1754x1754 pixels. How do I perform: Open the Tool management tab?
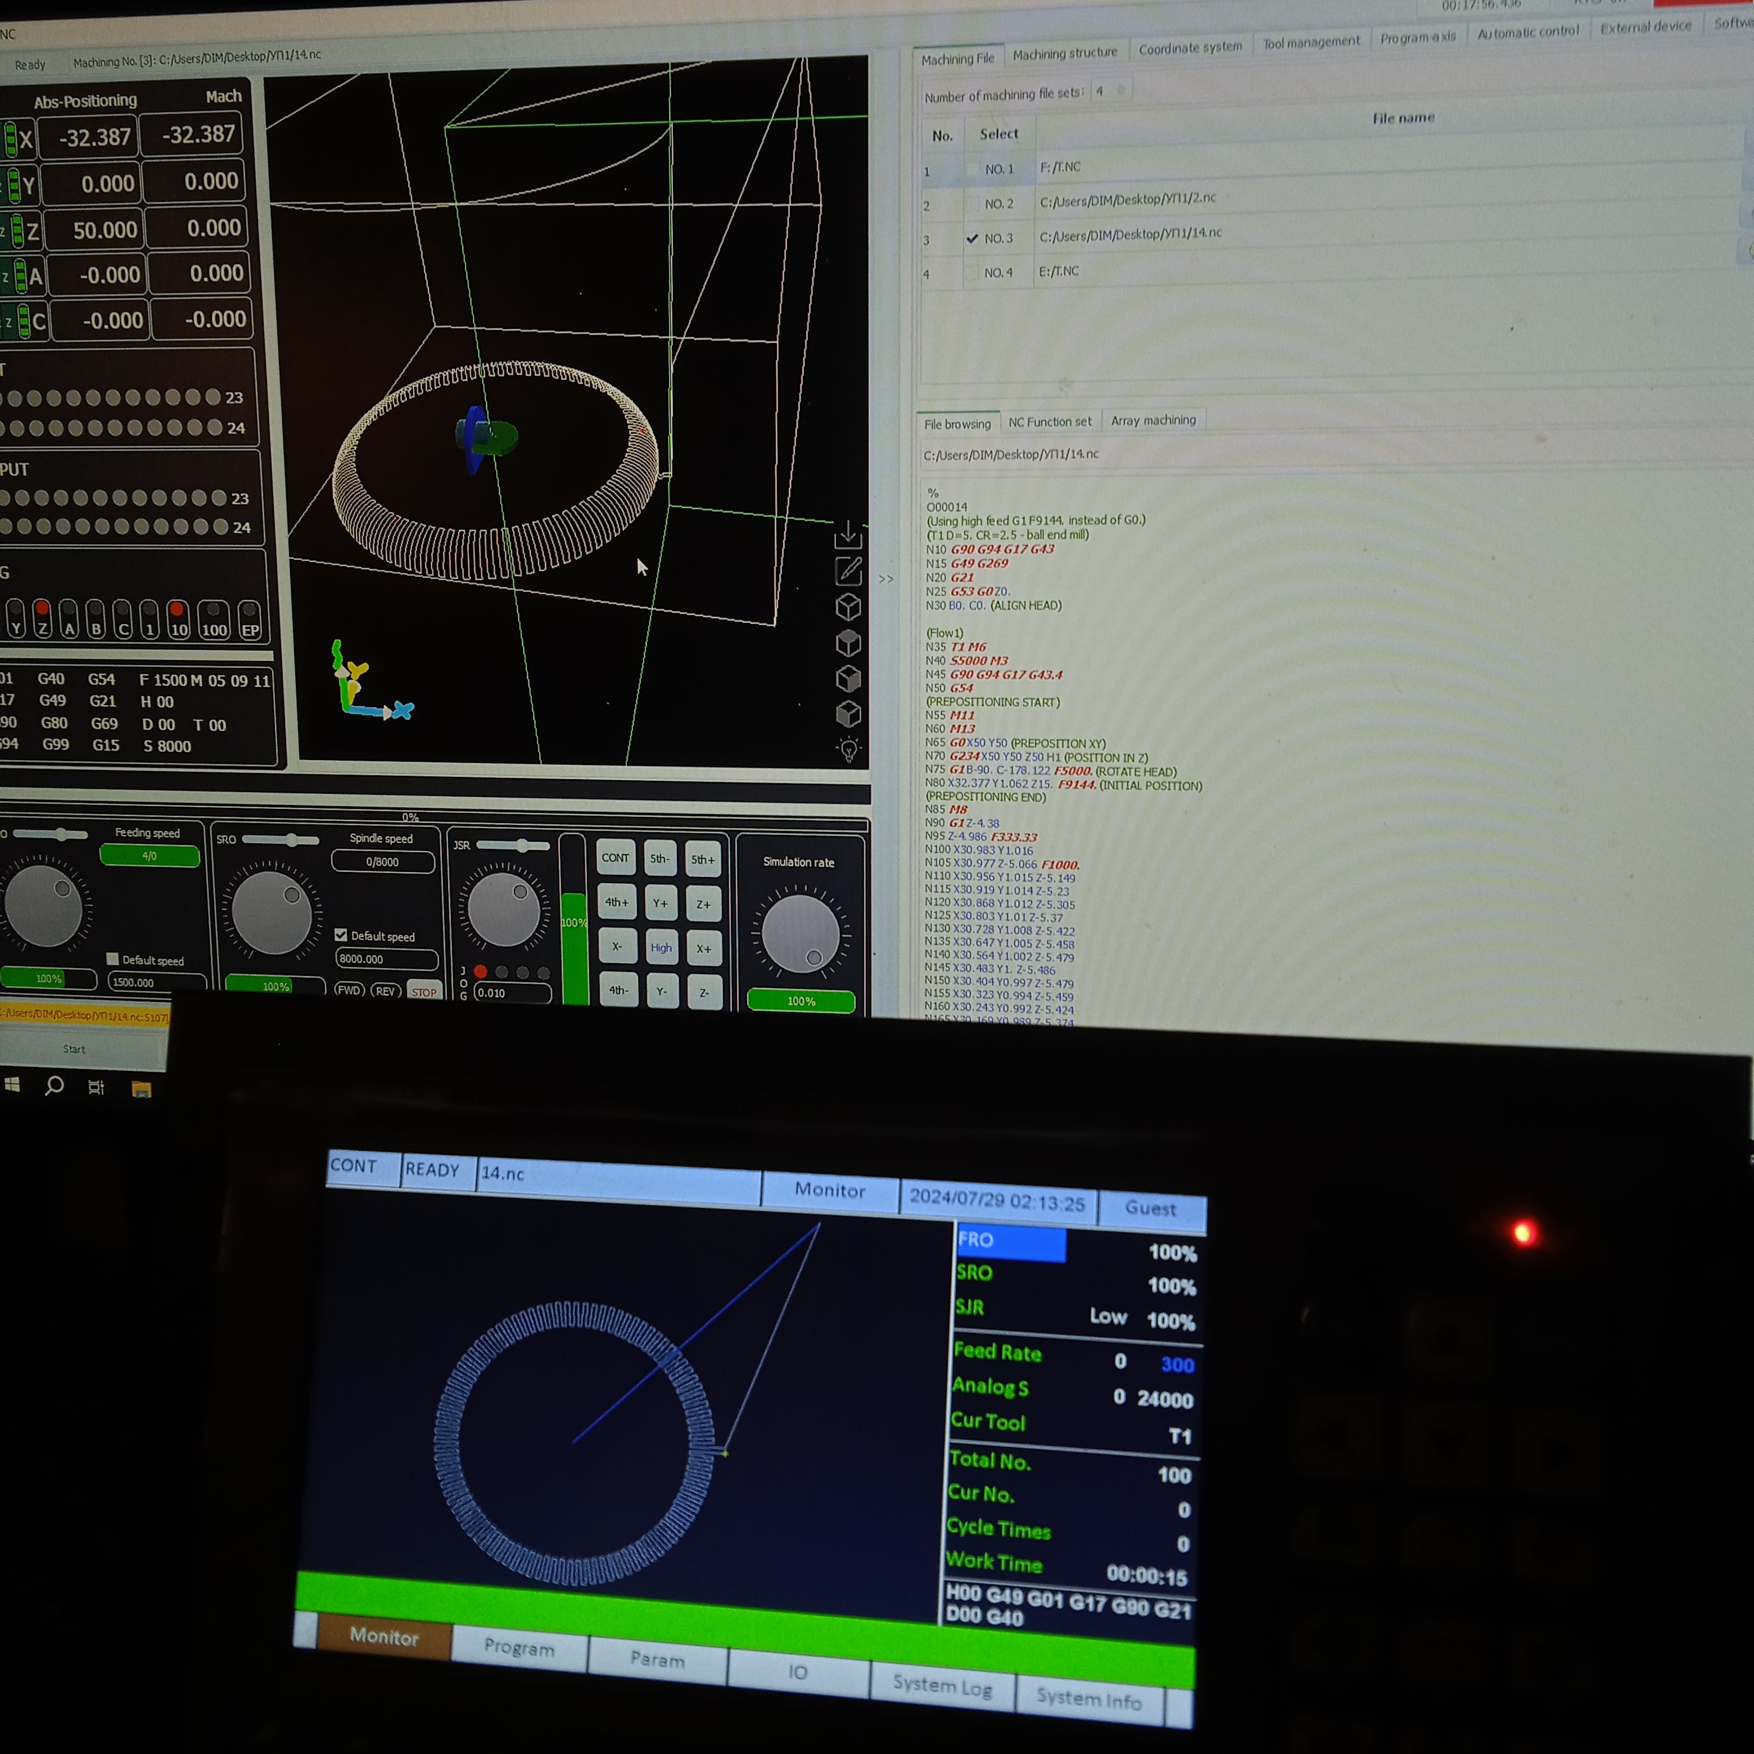pos(1311,43)
